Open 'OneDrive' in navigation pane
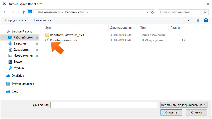 coord(18,76)
